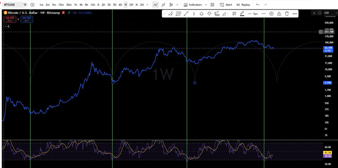The width and height of the screenshot is (338, 168).
Task: Open the three-dots more options
Action: coord(295,14)
